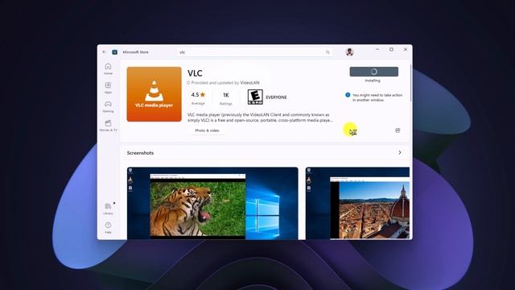Open Movies & TV in sidebar
Viewport: 515px width, 290px height.
108,126
